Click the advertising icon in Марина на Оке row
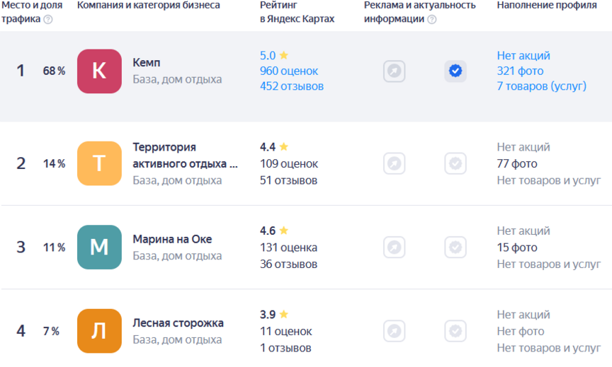Viewport: 612px width, 367px height. [x=395, y=247]
